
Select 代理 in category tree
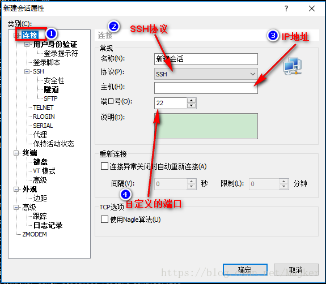pyautogui.click(x=40, y=135)
